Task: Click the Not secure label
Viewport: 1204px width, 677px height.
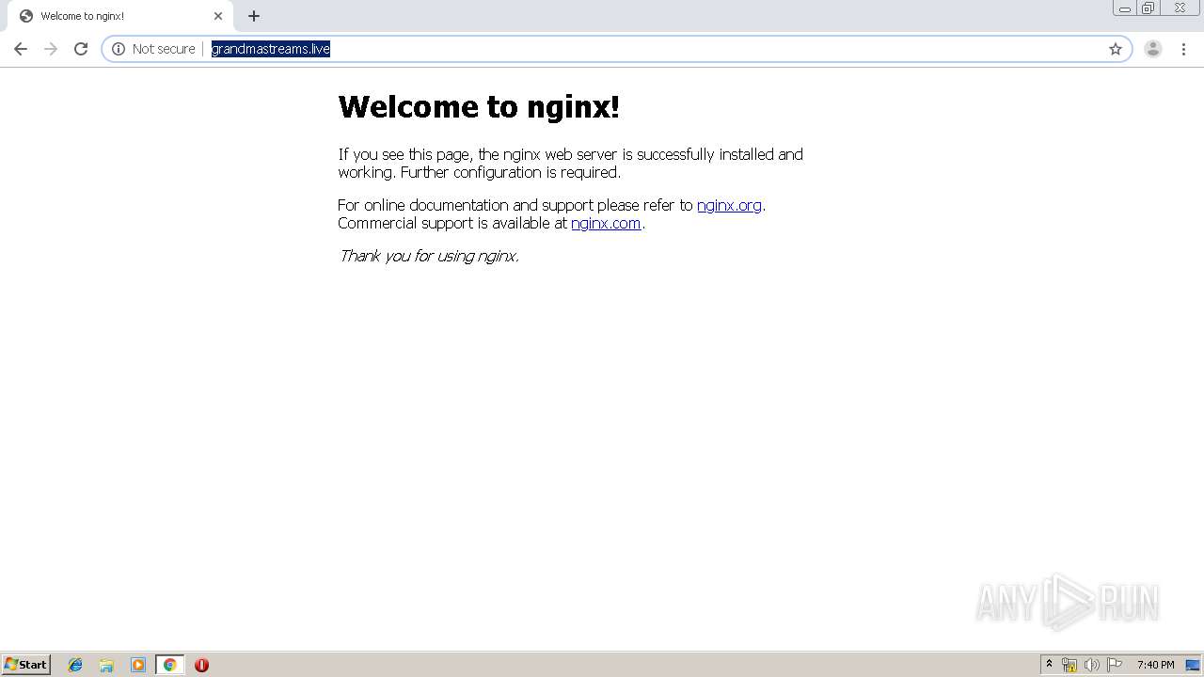Action: 164,49
